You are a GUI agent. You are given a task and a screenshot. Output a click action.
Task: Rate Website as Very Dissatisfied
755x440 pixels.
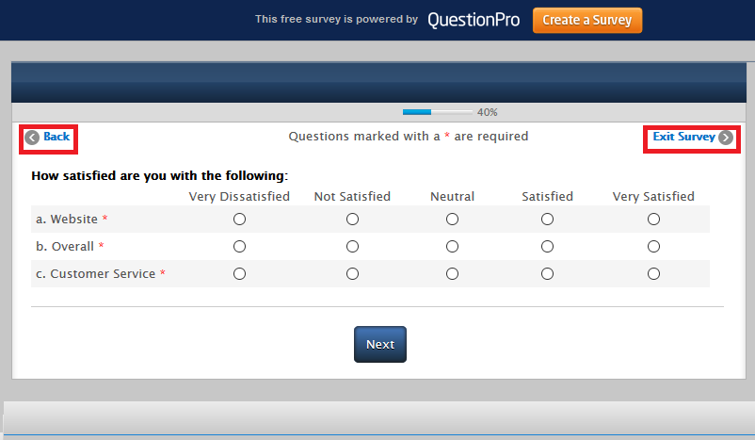click(x=239, y=220)
